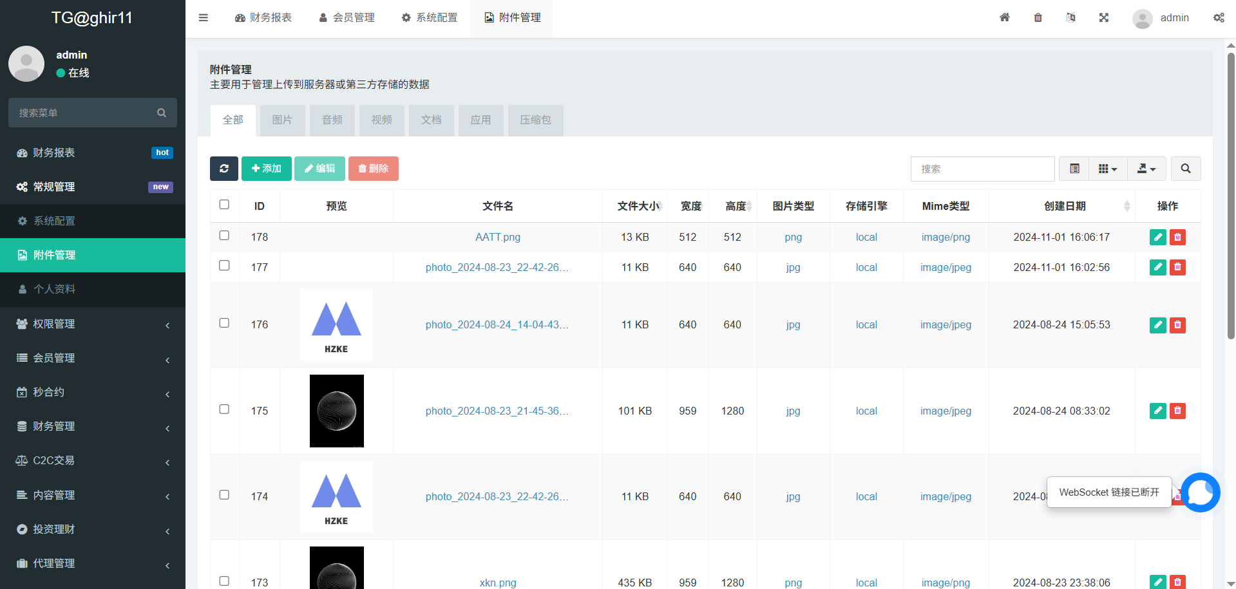Click the trash icon to clear cache
The height and width of the screenshot is (589, 1236).
1038,17
